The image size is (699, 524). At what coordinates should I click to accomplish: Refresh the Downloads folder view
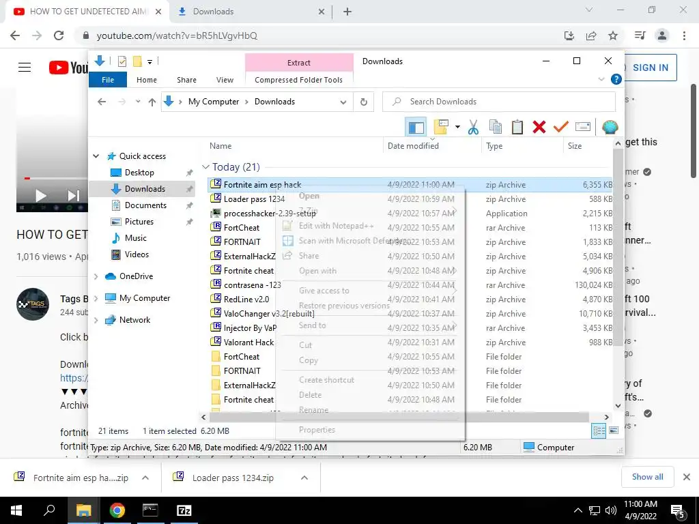coord(364,102)
